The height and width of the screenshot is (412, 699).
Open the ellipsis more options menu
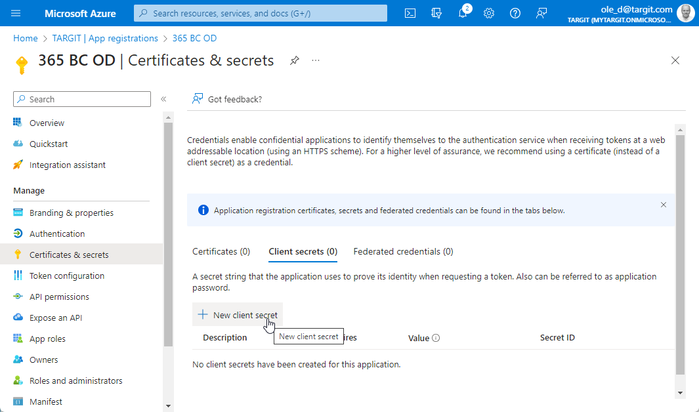click(x=316, y=60)
